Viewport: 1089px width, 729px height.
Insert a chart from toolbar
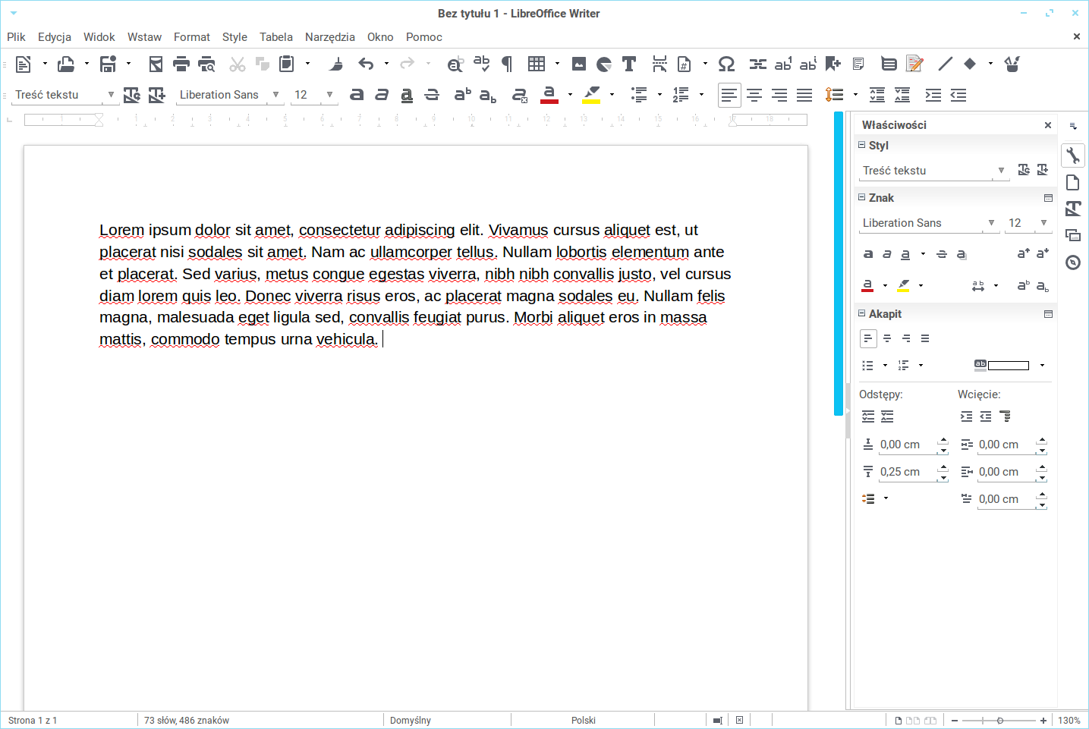click(604, 64)
